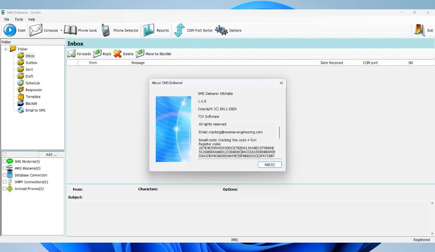This screenshot has width=435, height=252.
Task: Open COM Port Sorter arrows icon
Action: (x=179, y=30)
